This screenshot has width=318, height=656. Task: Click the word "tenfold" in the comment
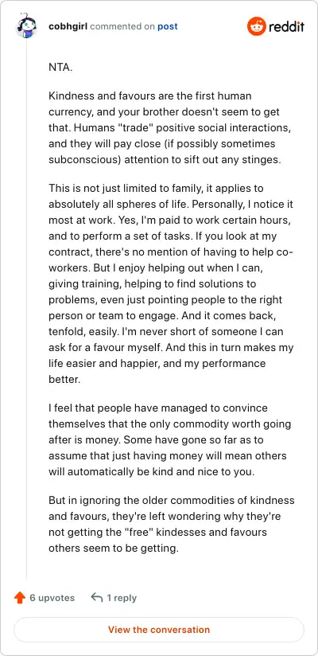(63, 332)
